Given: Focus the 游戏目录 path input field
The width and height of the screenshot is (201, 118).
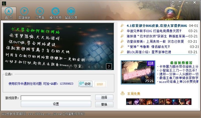Looking at the screenshot, I should (56, 98).
